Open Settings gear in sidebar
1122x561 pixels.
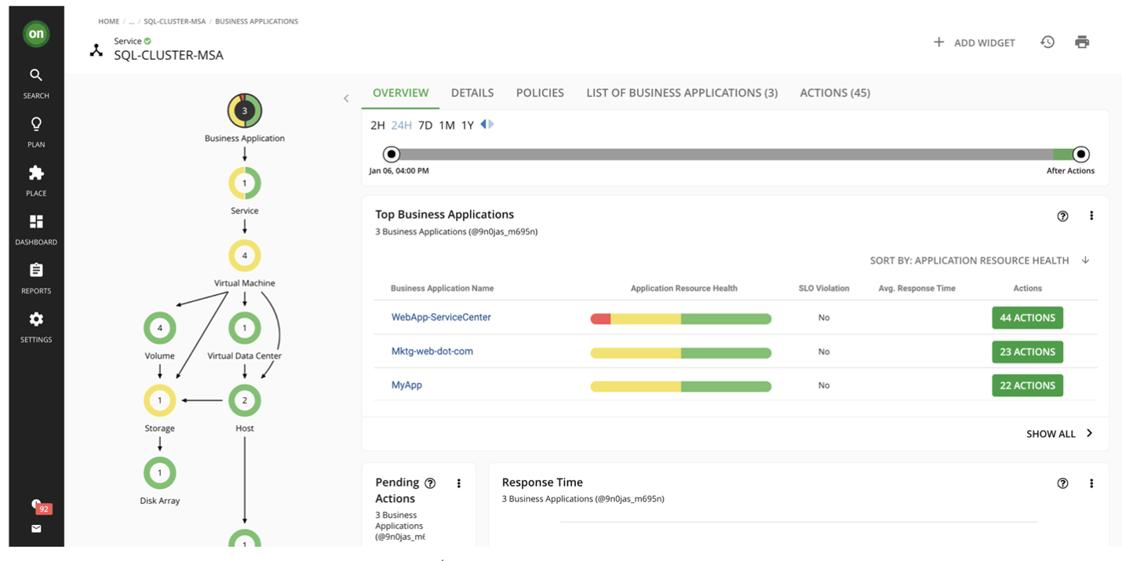(x=36, y=320)
